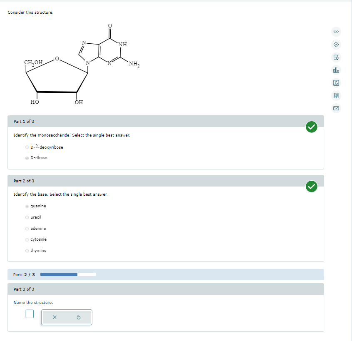Choose adenine as the base

(27, 228)
